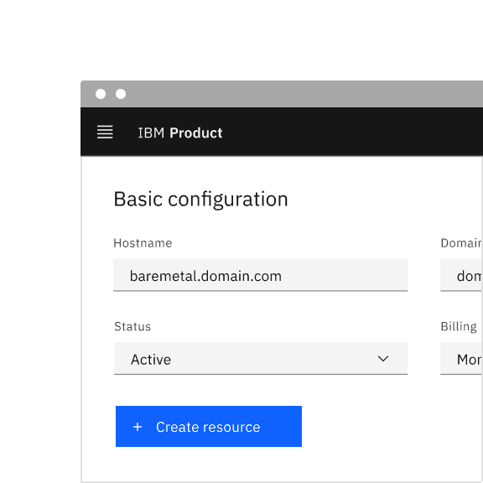The image size is (483, 483).
Task: Click the Billing field label
Action: tap(459, 326)
